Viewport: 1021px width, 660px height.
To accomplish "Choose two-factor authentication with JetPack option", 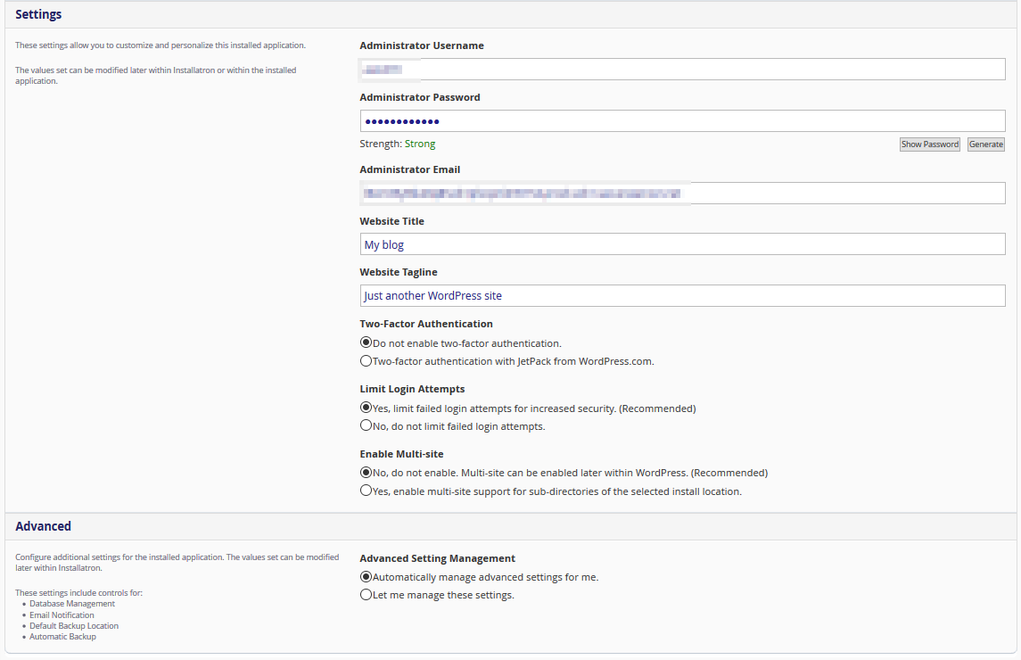I will point(366,361).
